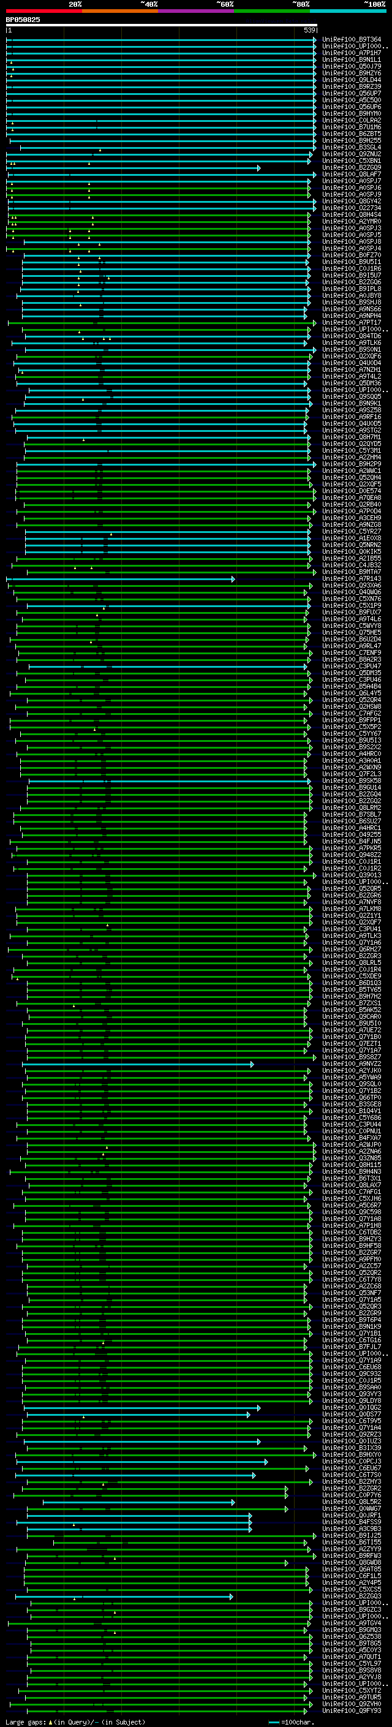Screen dimensions: 392x1727
Task: Click UniRef100_B9H255 hit name
Action: coord(352,141)
